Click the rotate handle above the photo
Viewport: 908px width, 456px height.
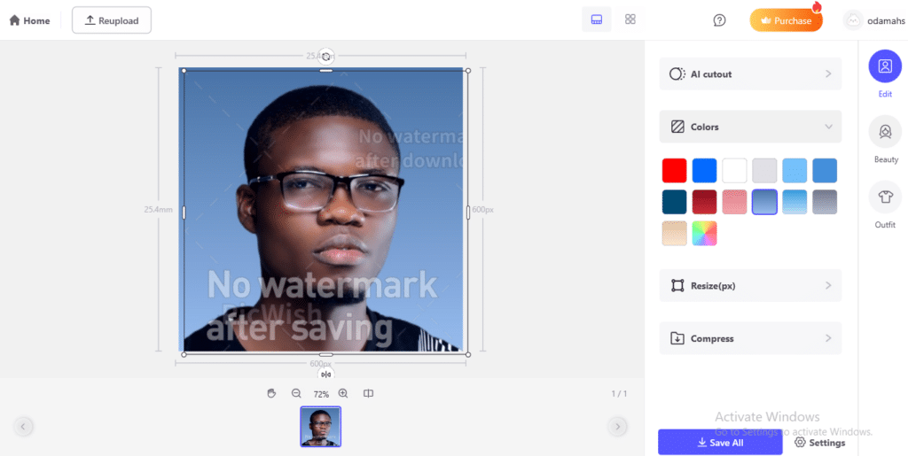pos(325,56)
